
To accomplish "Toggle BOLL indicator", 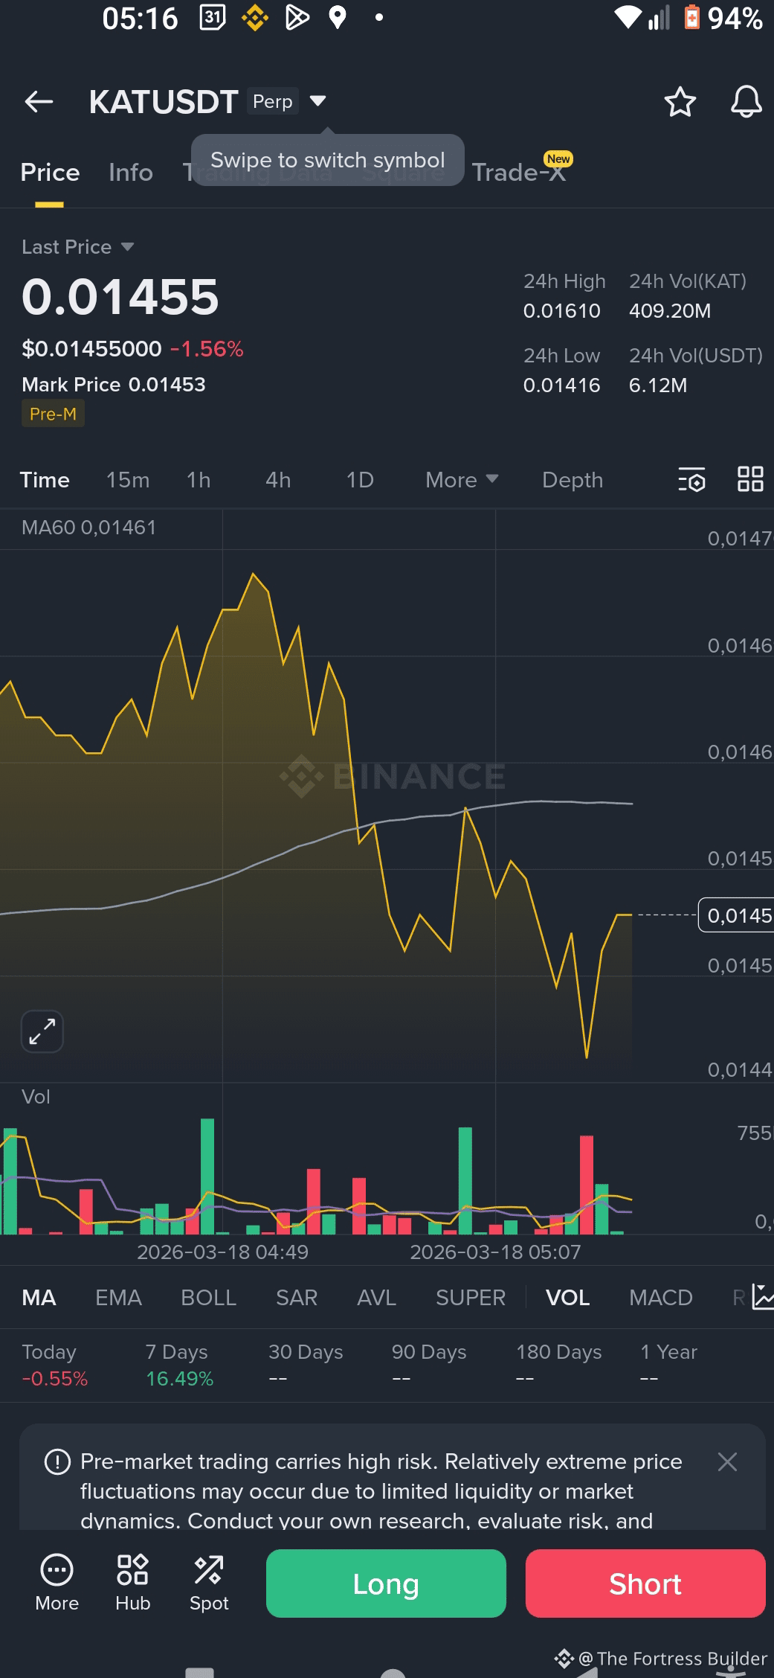I will [208, 1297].
